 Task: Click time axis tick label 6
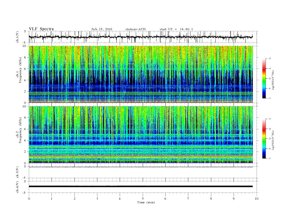click(x=165, y=199)
